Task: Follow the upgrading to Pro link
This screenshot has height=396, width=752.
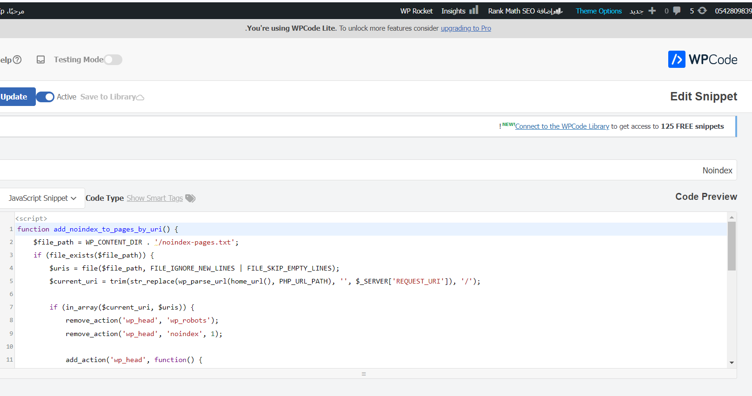Action: point(466,28)
